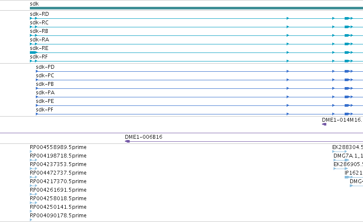This screenshot has height=222, width=363.
Task: Select RP004258018.5prime EST label
Action: tap(58, 199)
